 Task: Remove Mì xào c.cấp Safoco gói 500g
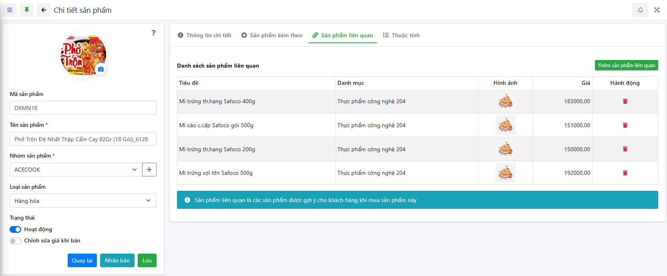pos(625,125)
